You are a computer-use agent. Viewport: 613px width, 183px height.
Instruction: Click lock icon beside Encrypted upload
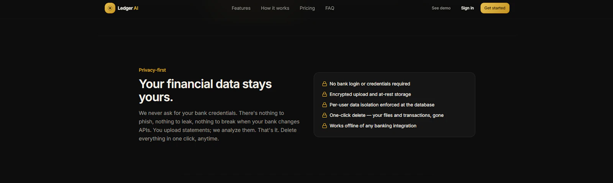pos(325,94)
